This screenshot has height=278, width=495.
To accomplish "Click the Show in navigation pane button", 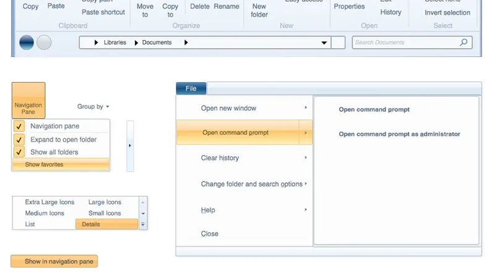I will click(x=54, y=261).
